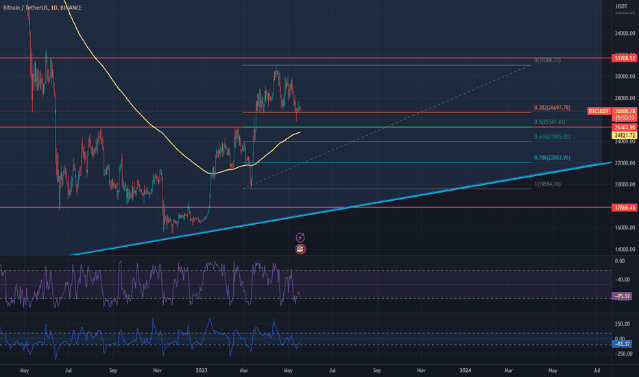This screenshot has height=377, width=639.
Task: Click the Fib 0.786(22053.95) level label
Action: pyautogui.click(x=552, y=158)
